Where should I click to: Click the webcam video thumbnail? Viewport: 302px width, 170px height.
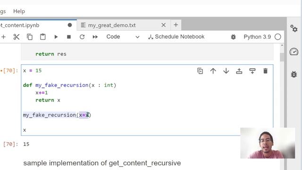268,143
